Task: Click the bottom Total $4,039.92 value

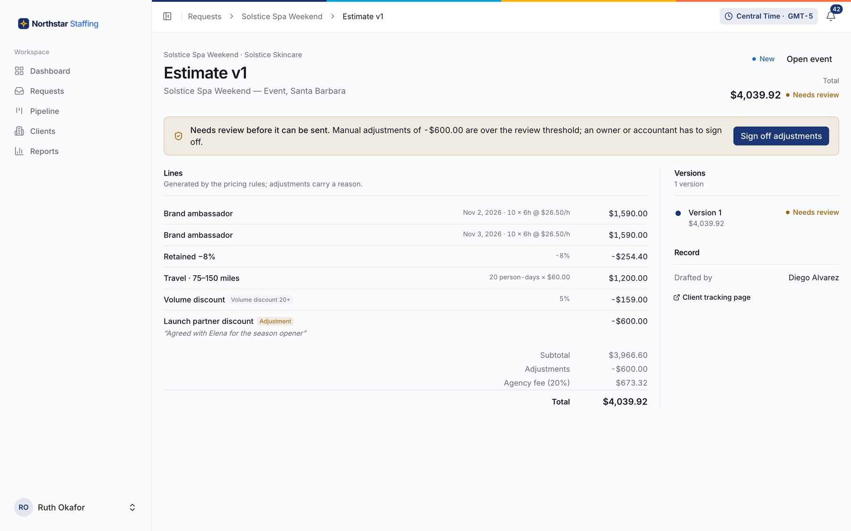Action: [x=625, y=402]
